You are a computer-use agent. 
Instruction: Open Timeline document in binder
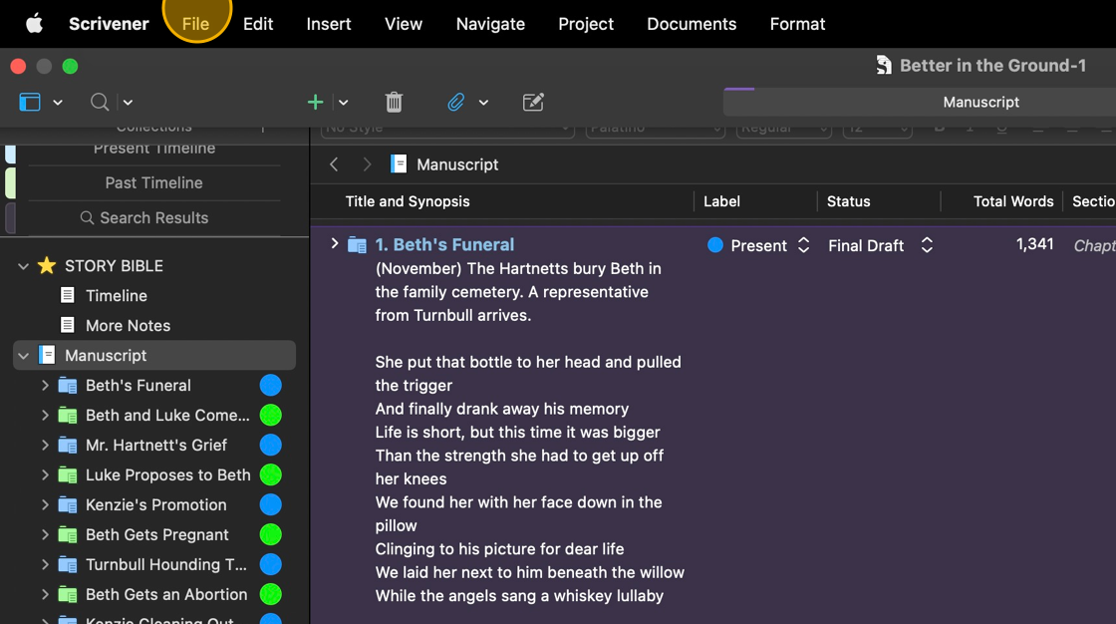(116, 296)
